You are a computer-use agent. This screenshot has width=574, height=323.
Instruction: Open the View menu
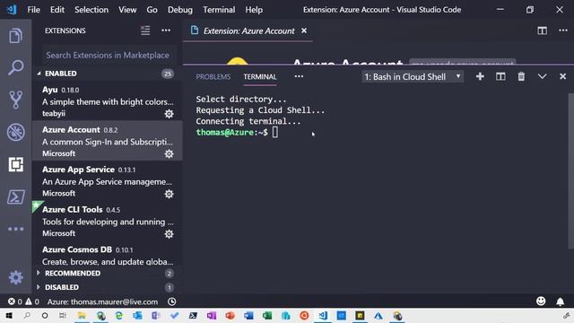click(127, 10)
